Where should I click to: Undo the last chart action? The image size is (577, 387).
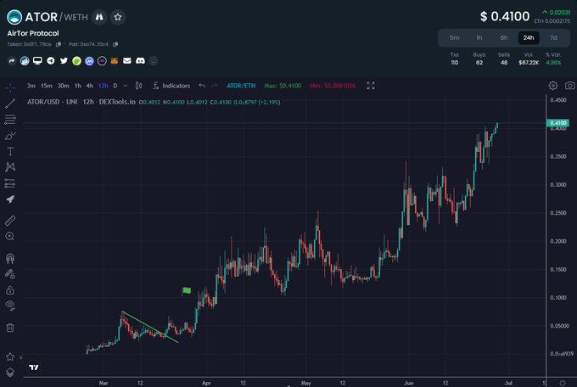click(202, 86)
